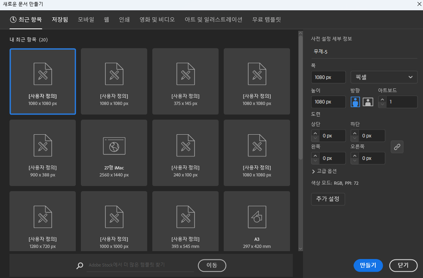
Task: Switch to the 웹 tab
Action: [107, 19]
